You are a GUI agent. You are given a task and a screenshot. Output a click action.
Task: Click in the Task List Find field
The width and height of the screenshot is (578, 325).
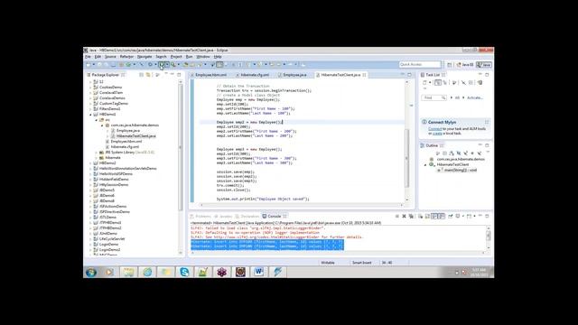coord(433,97)
